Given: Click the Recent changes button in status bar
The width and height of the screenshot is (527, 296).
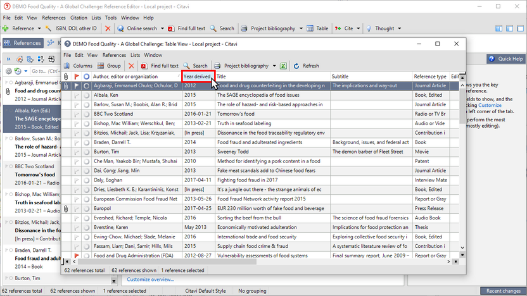Looking at the screenshot, I should point(504,291).
